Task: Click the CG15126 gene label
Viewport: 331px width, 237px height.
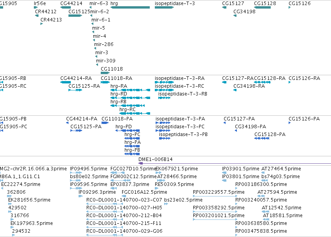Action: pyautogui.click(x=299, y=4)
